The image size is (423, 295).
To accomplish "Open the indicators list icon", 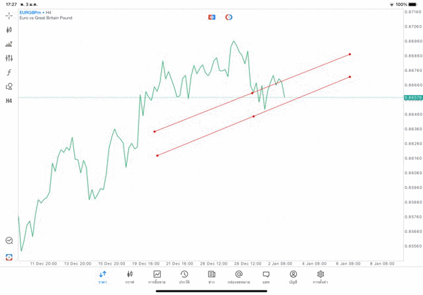I will pyautogui.click(x=9, y=44).
